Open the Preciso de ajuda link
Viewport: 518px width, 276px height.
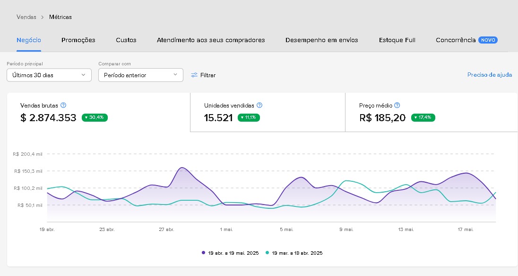489,75
